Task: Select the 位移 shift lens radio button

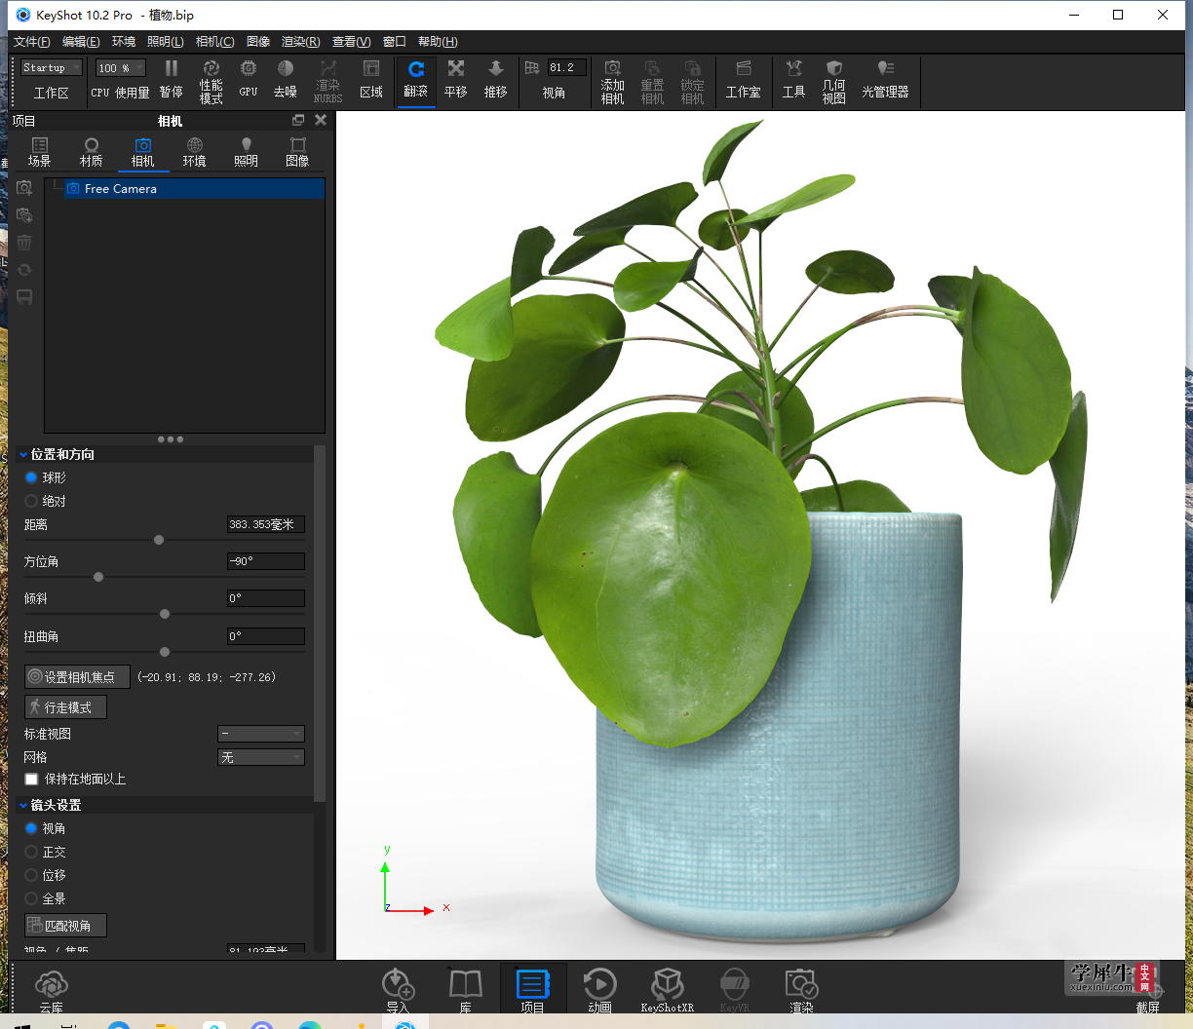Action: pos(31,875)
